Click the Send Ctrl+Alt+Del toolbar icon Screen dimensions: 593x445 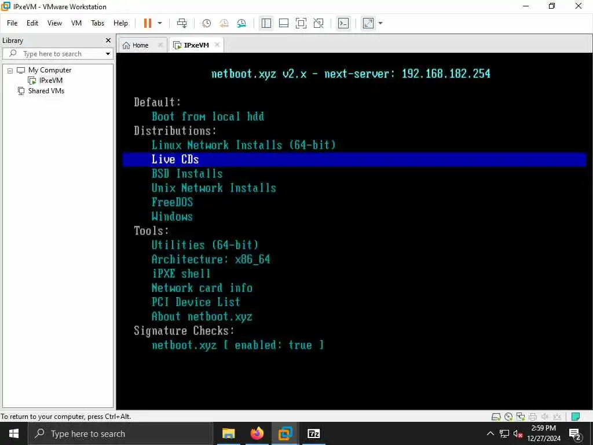click(182, 23)
